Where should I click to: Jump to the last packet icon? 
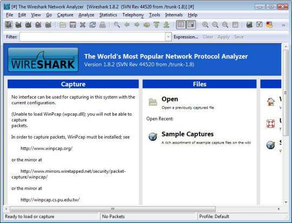point(167,25)
